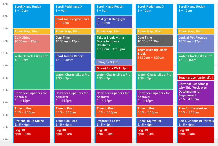The image size is (218, 146).
Task: Open Time to Post above Prepare to Leave
Action: [113, 112]
